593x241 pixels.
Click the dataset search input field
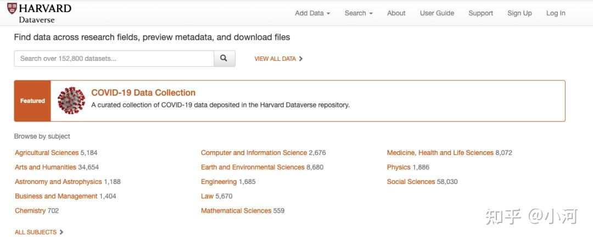(x=114, y=59)
